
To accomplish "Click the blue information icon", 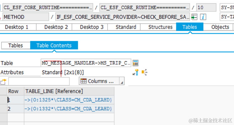I will coord(203,17).
